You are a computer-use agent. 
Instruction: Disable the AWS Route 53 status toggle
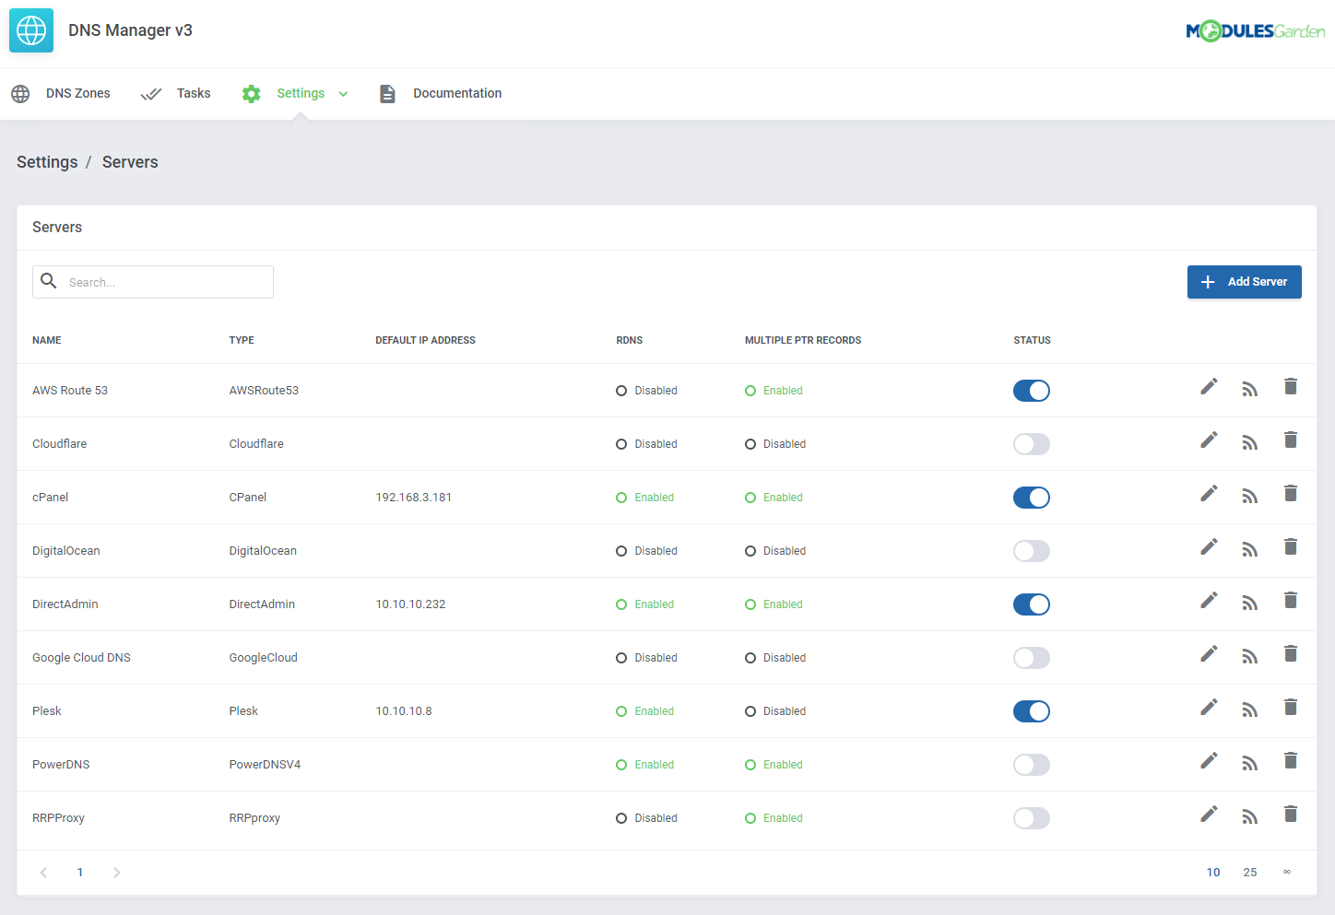1032,391
